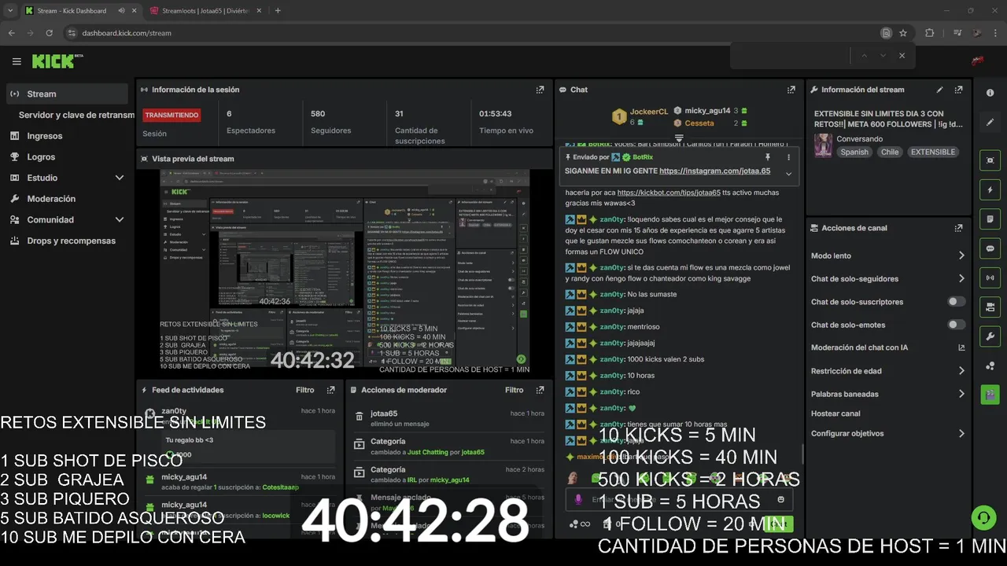Pop out the Chat panel
This screenshot has height=566, width=1007.
pos(790,90)
